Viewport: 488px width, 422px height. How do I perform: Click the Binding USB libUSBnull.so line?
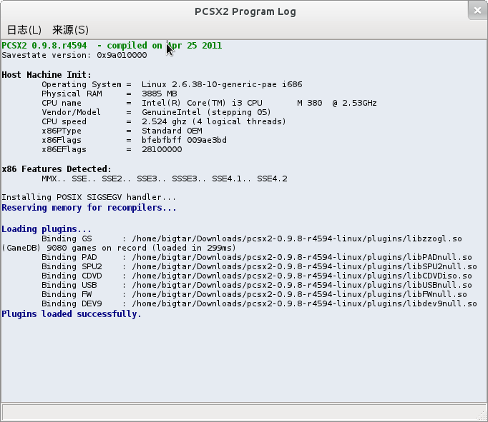[x=257, y=285]
